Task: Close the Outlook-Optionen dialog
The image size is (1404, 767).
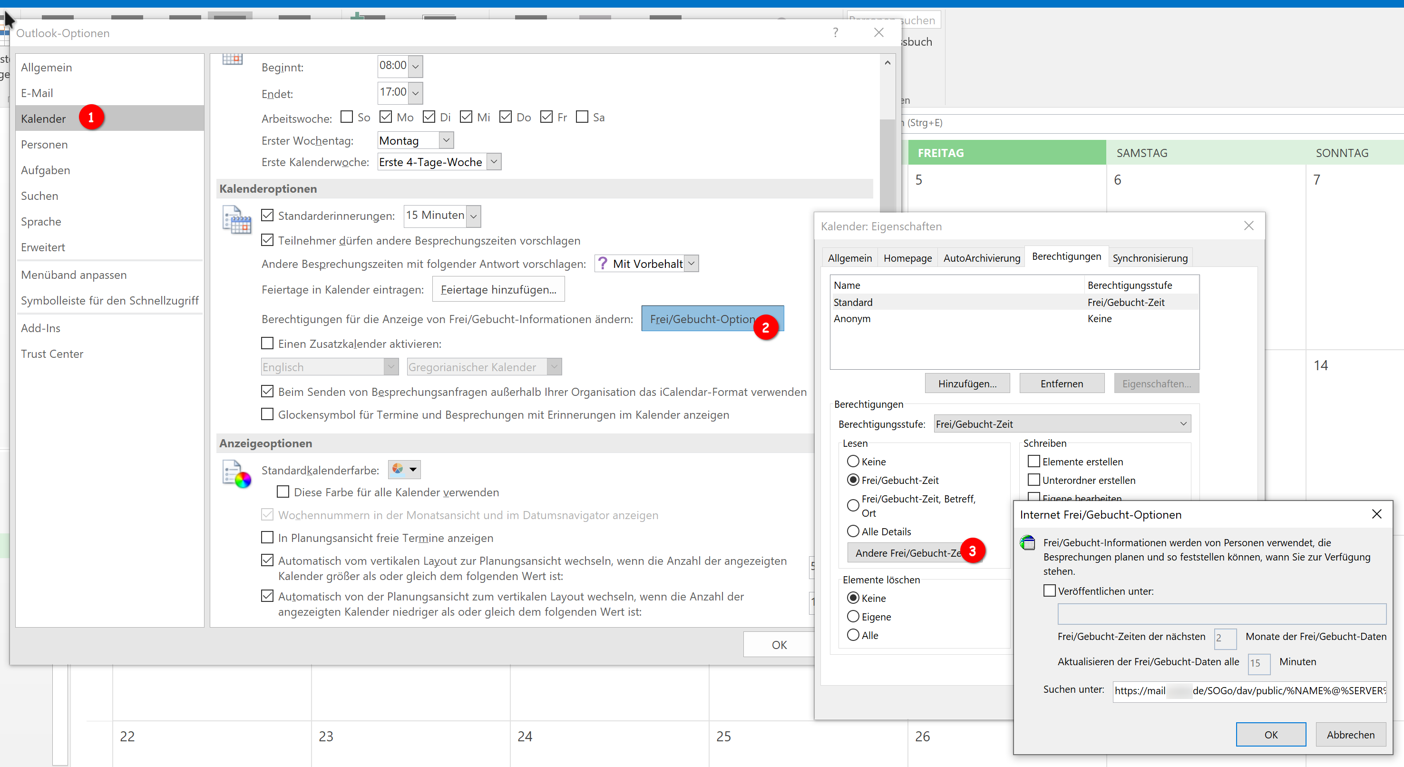Action: pos(878,33)
